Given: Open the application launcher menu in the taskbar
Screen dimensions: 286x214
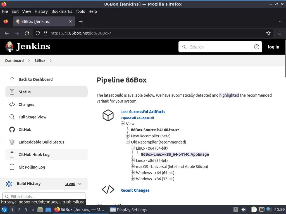Looking at the screenshot, I should tap(4, 210).
